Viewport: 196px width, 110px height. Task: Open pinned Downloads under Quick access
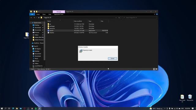click(38, 28)
